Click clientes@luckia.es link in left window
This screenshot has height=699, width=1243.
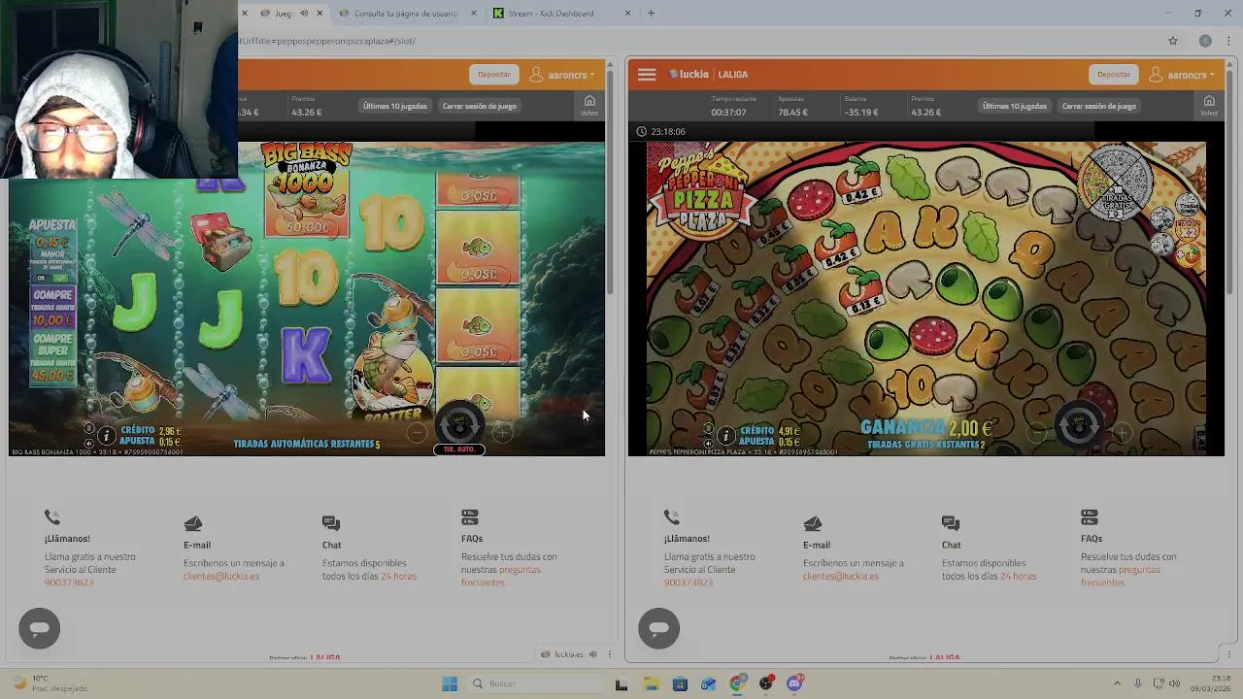pos(221,576)
